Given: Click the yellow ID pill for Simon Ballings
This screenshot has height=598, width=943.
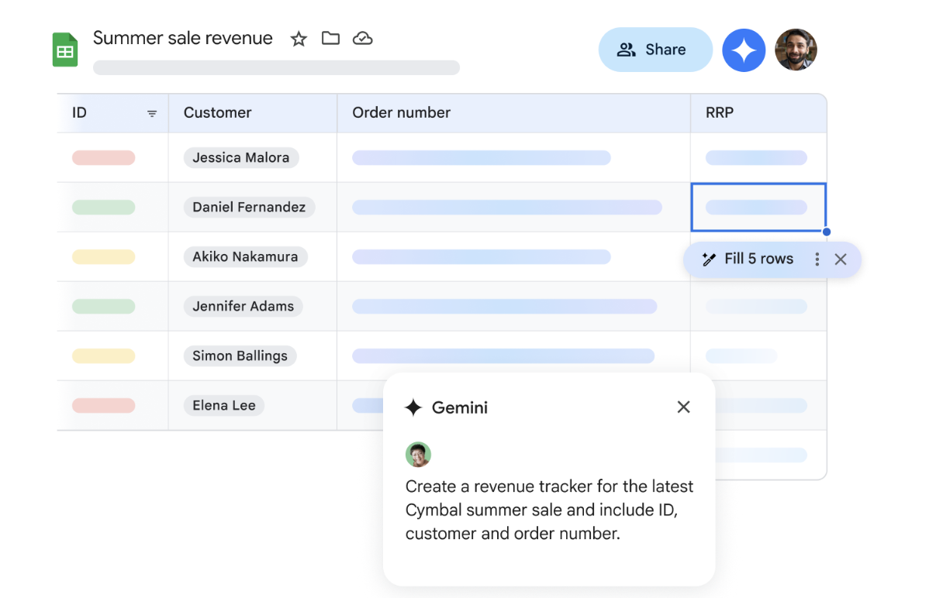Looking at the screenshot, I should click(x=103, y=356).
